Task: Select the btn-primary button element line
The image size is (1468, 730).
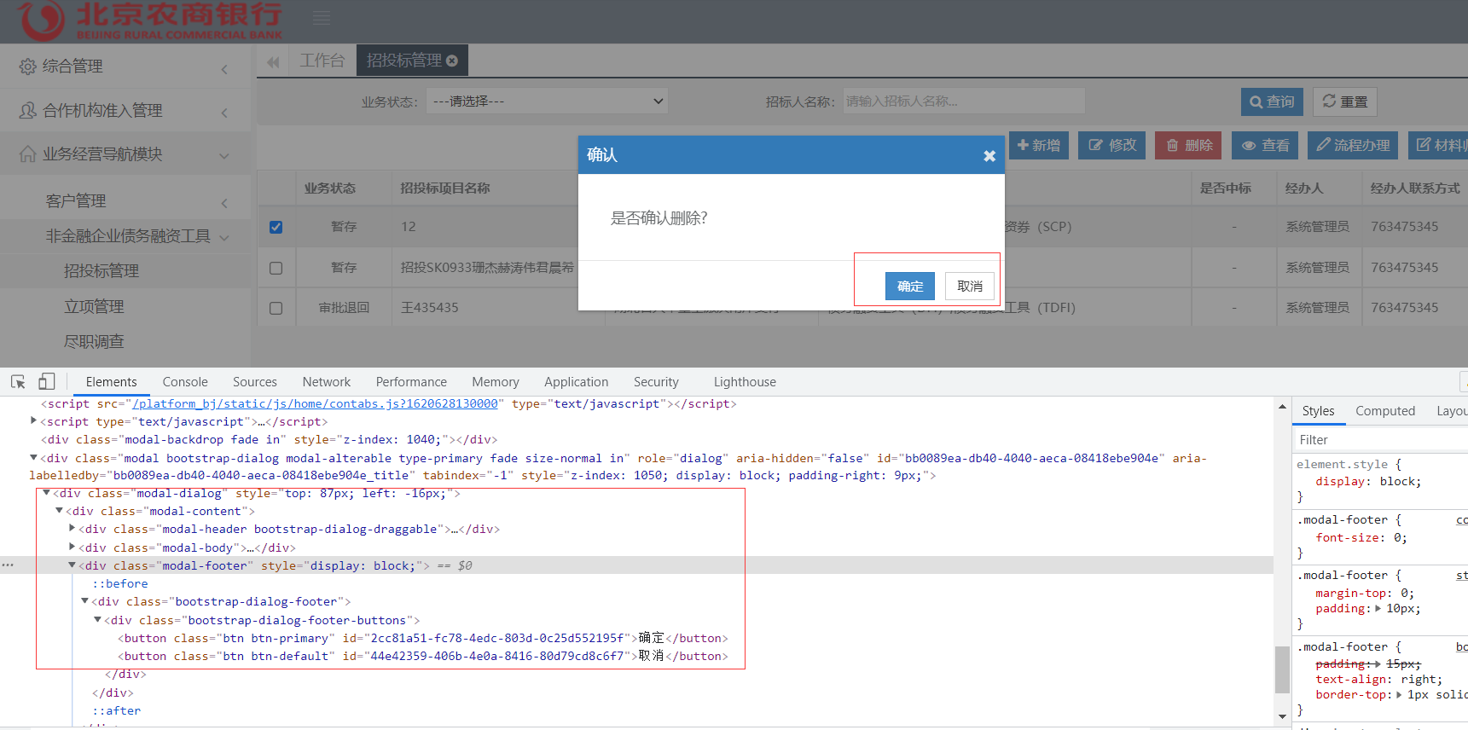Action: [x=422, y=638]
